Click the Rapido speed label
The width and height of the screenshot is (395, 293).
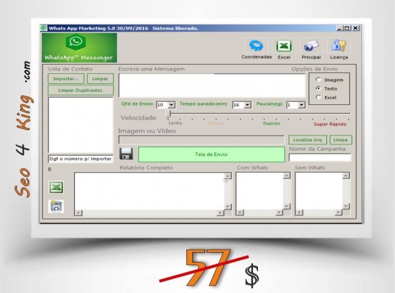pyautogui.click(x=272, y=123)
